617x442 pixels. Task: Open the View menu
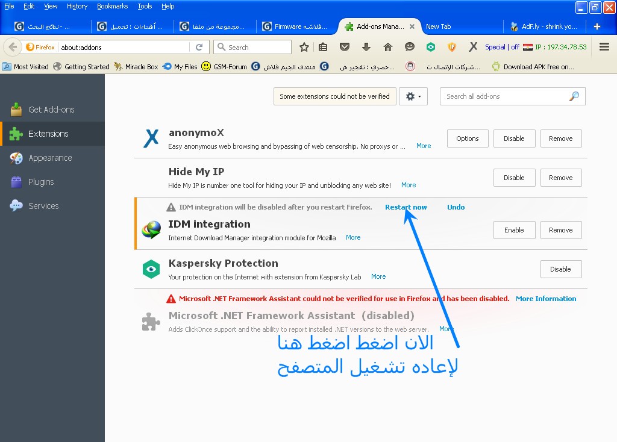pos(51,6)
